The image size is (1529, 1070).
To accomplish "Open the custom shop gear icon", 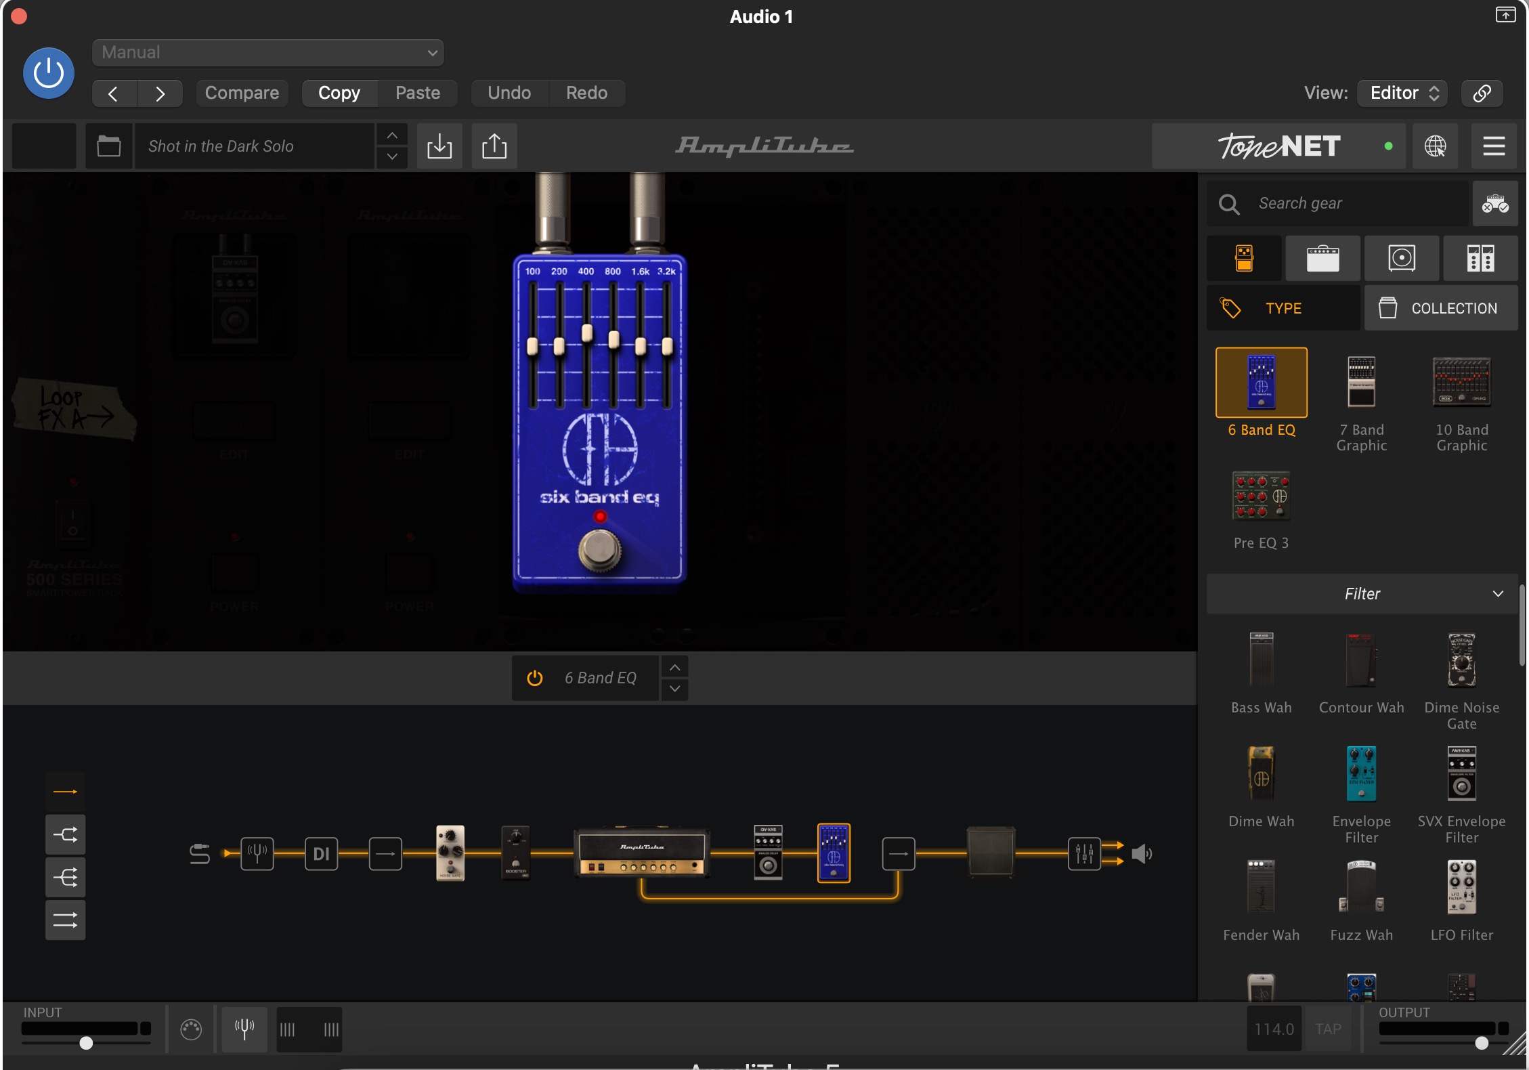I will pyautogui.click(x=1495, y=203).
